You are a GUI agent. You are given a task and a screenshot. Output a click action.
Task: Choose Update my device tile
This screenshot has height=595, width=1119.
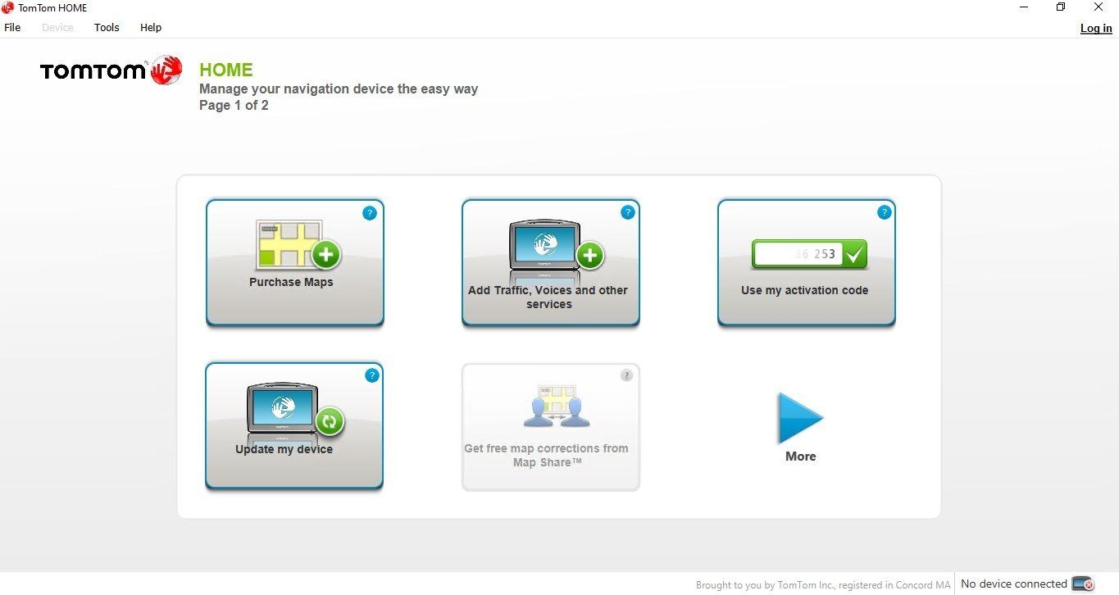point(294,426)
